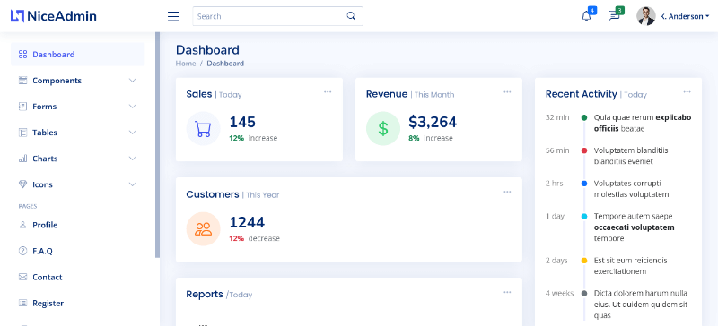The height and width of the screenshot is (326, 718).
Task: Open the K. Anderson profile dropdown
Action: pyautogui.click(x=672, y=16)
